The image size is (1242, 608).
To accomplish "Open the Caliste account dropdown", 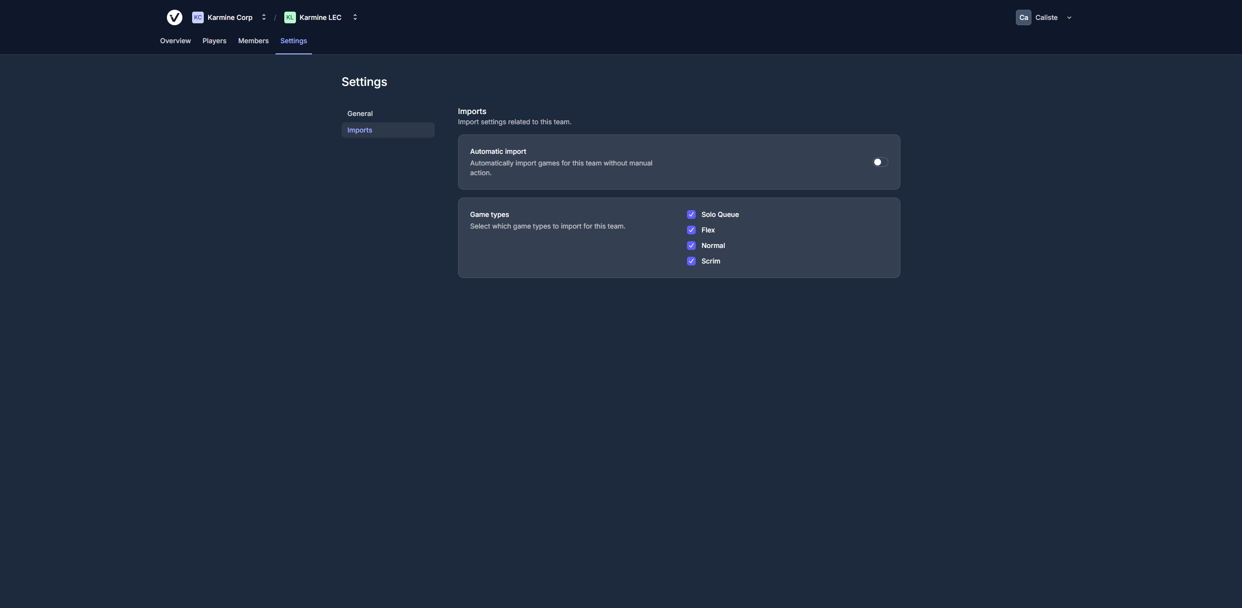I will click(1069, 17).
